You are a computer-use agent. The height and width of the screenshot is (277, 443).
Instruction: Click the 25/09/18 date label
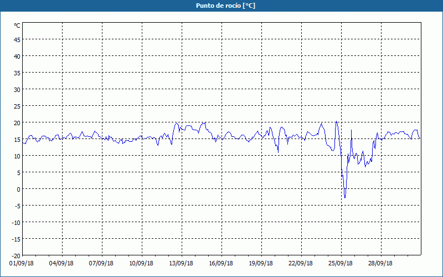(x=341, y=264)
